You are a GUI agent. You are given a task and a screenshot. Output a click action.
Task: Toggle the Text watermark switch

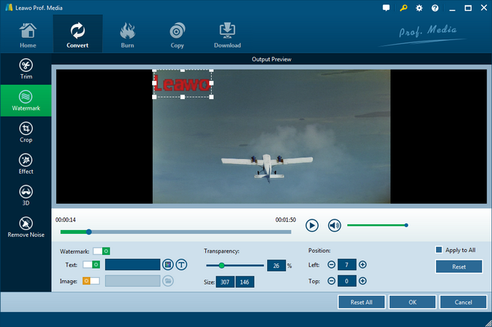point(91,264)
